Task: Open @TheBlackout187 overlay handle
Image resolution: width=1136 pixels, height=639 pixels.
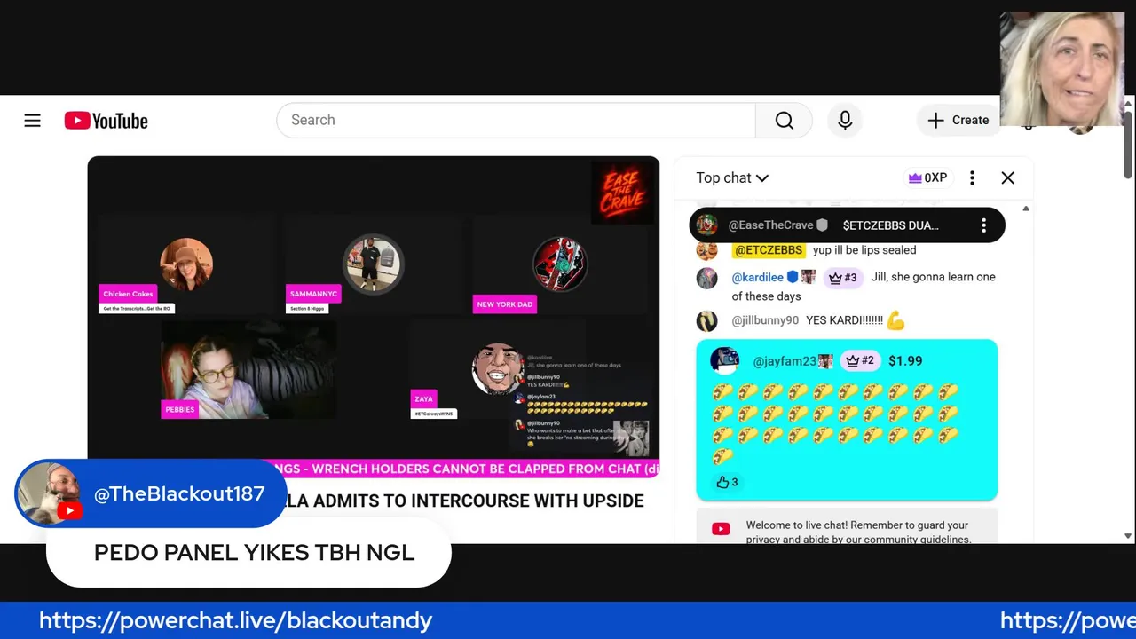Action: click(x=179, y=494)
